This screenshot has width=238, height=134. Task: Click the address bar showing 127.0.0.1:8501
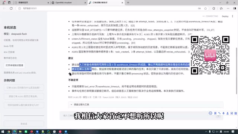(106, 9)
